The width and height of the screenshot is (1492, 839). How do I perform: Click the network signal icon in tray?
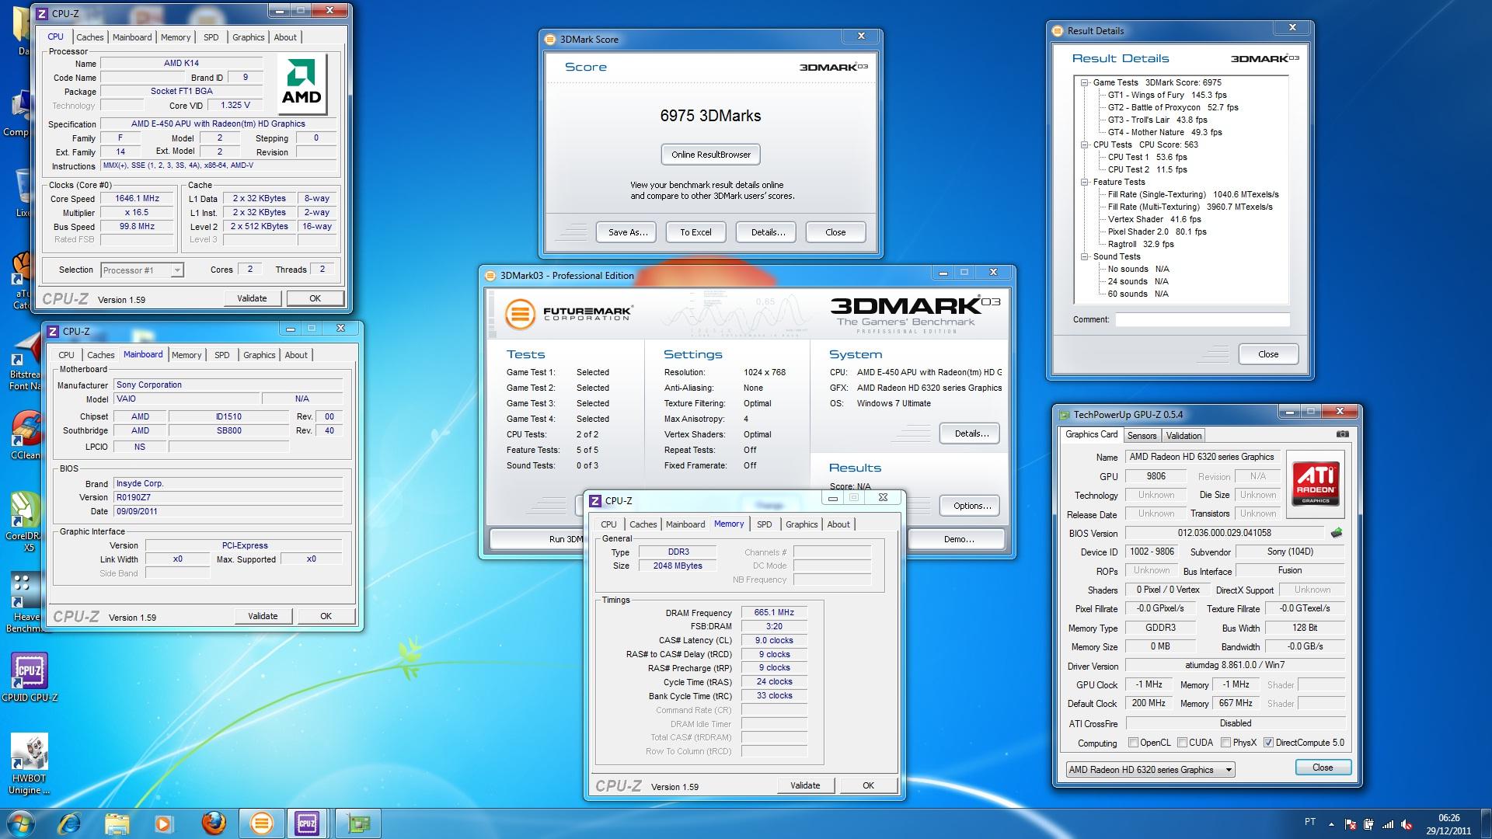tap(1387, 824)
